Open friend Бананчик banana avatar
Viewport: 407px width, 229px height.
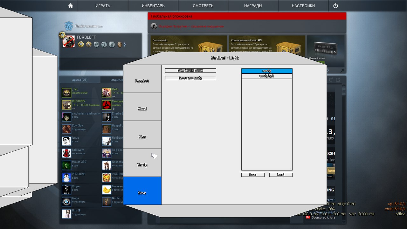pyautogui.click(x=107, y=190)
